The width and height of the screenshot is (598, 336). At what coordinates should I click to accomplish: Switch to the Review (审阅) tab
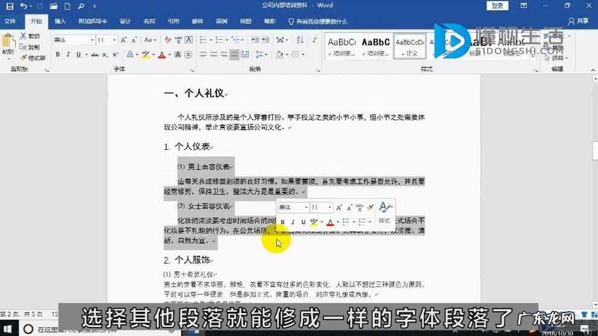221,21
